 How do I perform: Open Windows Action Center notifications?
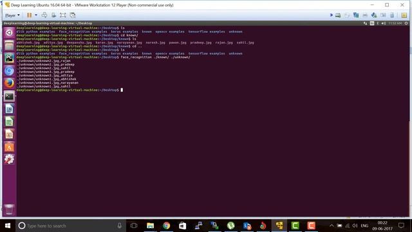tap(401, 226)
